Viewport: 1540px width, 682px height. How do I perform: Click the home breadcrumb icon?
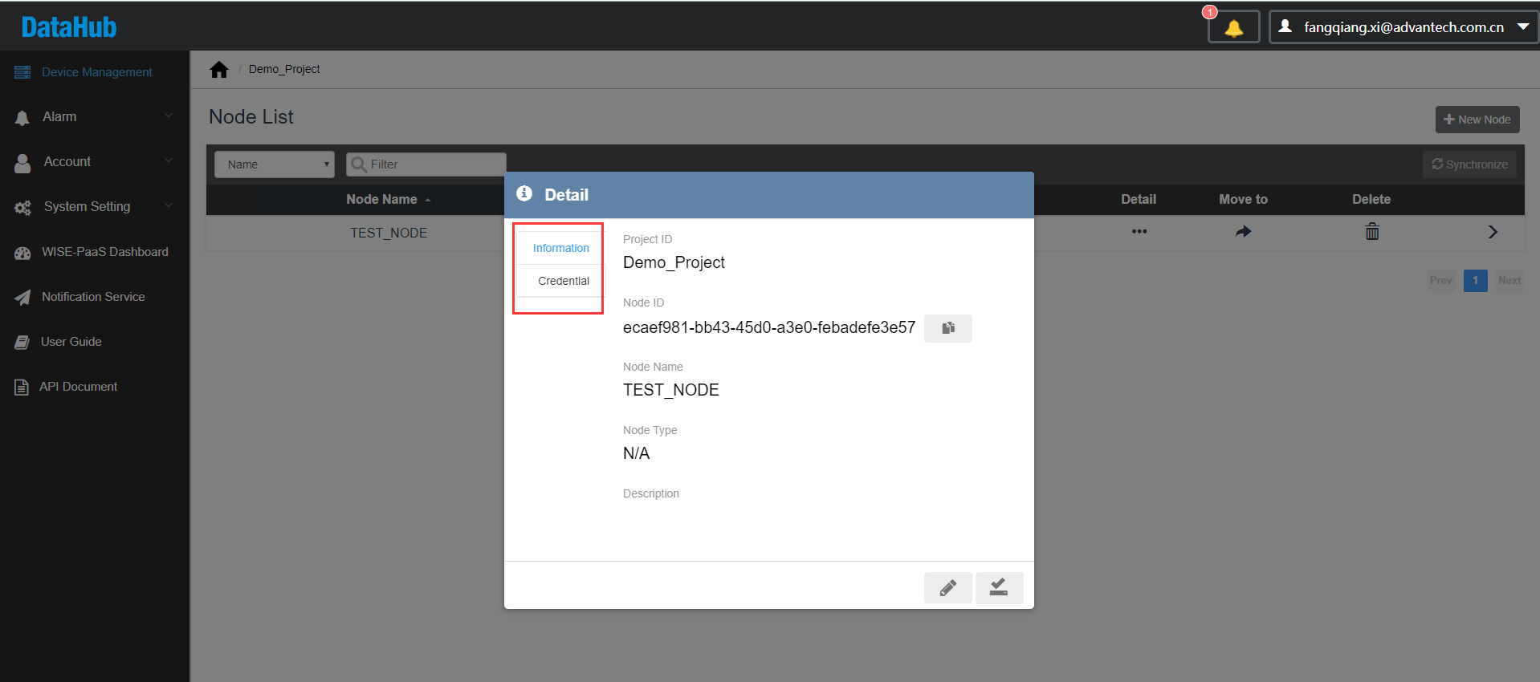[x=219, y=70]
